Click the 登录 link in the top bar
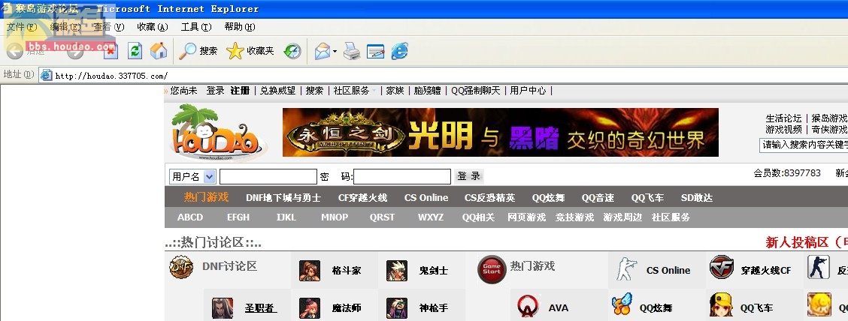Image resolution: width=848 pixels, height=321 pixels. (x=215, y=91)
